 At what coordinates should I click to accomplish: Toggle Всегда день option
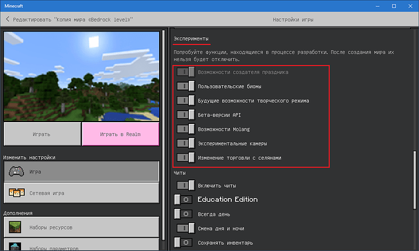tap(183, 214)
